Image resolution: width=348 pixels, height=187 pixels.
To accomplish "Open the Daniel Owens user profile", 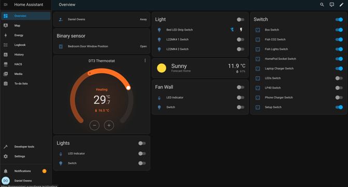I will point(26,181).
